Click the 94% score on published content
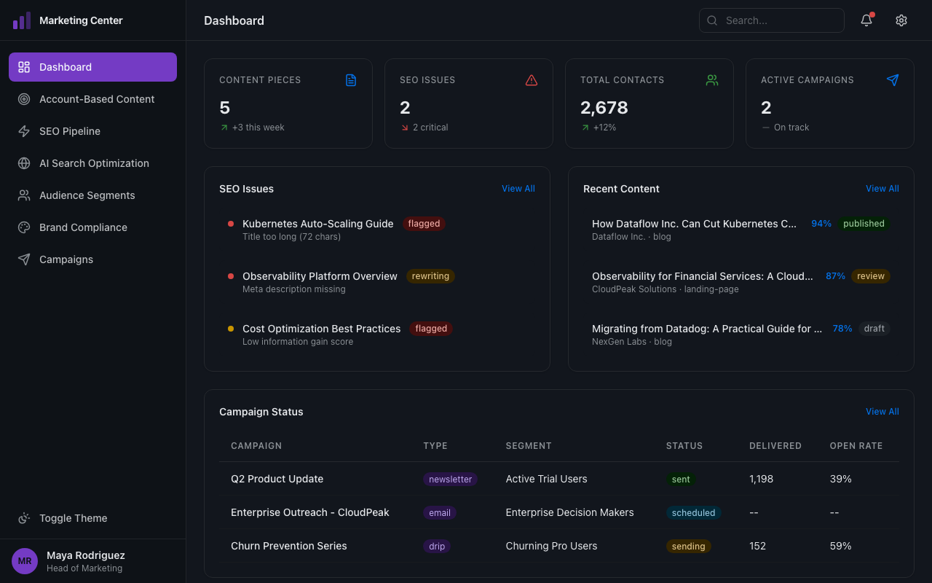This screenshot has height=583, width=932. (x=821, y=224)
